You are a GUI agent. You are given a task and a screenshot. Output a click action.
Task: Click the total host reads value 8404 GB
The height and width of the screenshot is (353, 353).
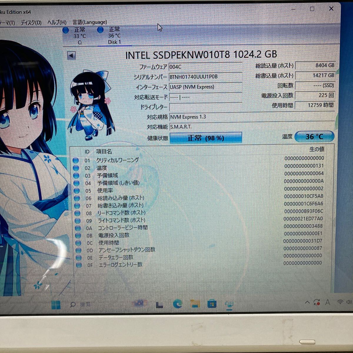[x=315, y=66]
